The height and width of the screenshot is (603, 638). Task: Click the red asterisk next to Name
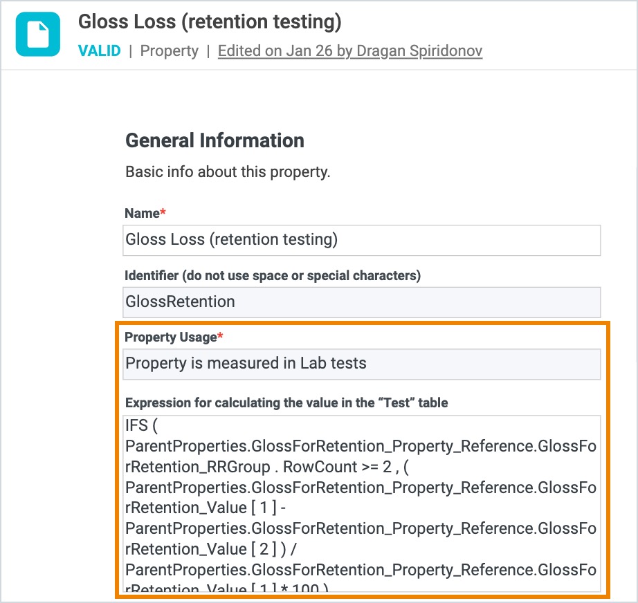pyautogui.click(x=163, y=214)
